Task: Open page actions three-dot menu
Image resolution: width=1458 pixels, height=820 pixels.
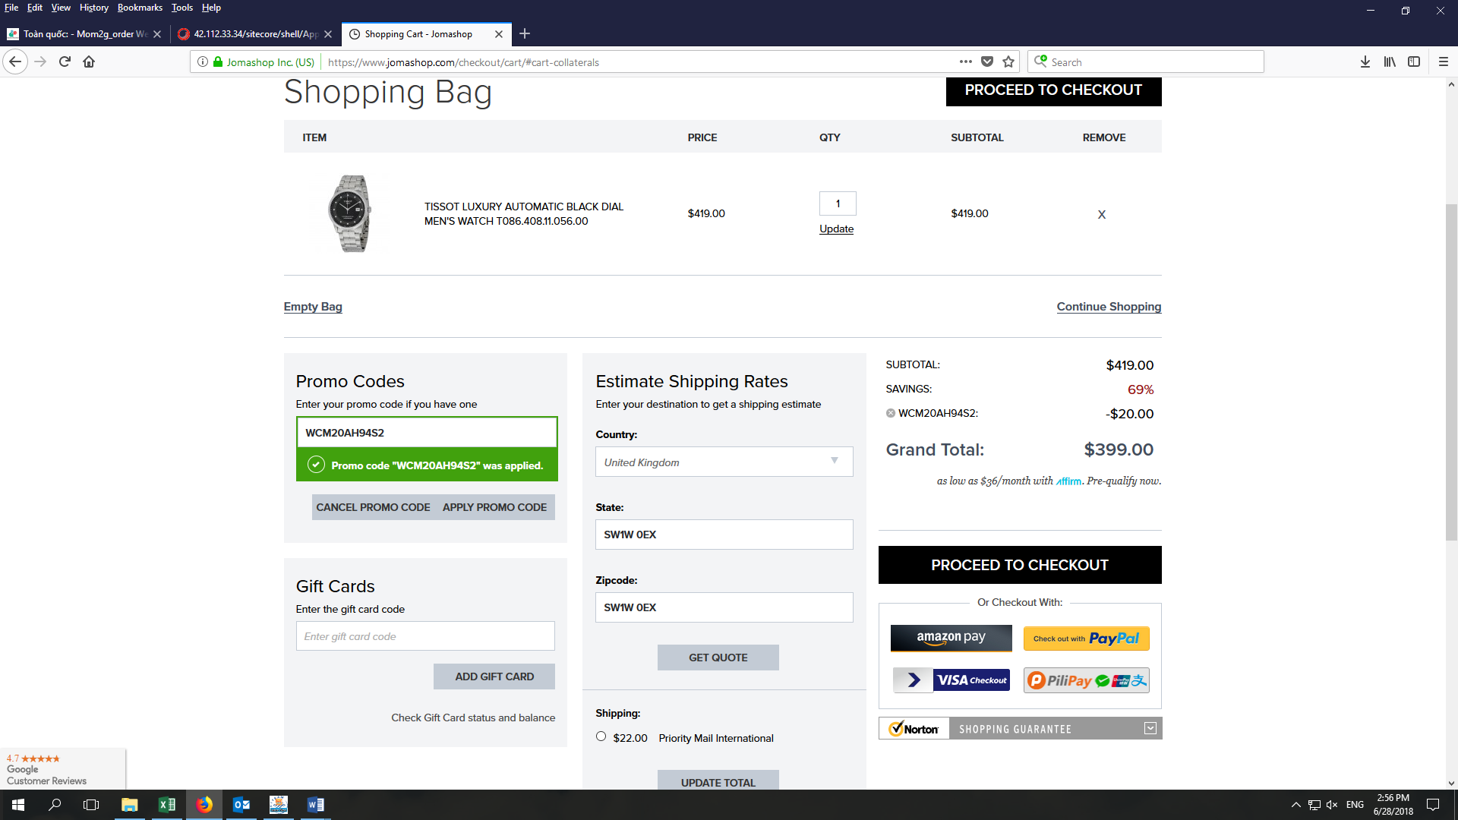Action: (x=965, y=61)
